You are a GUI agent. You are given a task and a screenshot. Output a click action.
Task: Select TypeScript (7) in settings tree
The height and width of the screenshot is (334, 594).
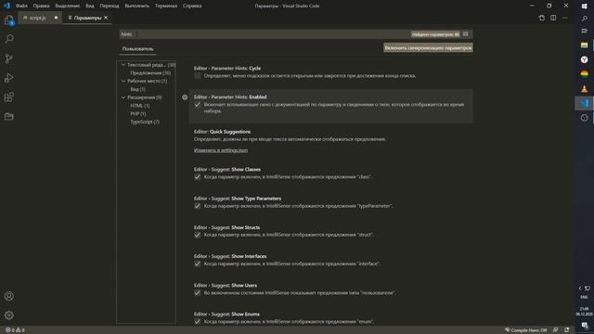point(145,122)
